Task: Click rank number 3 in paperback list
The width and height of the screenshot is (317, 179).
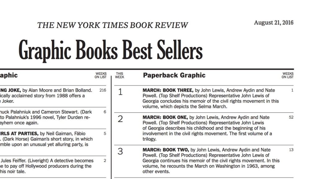Action: pyautogui.click(x=120, y=151)
